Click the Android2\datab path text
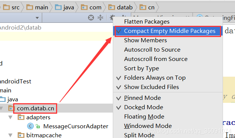 coord(21,28)
